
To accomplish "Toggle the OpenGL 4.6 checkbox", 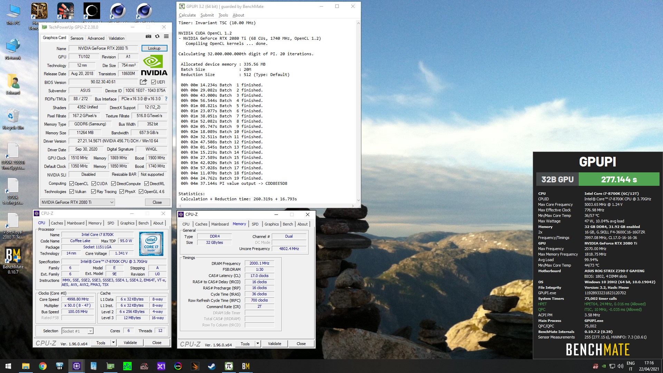I will point(141,192).
